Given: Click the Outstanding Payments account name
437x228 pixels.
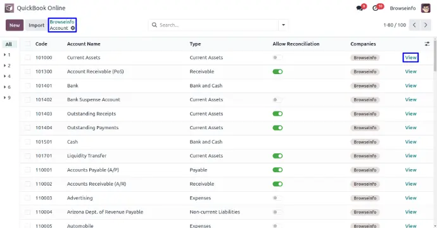Looking at the screenshot, I should [x=93, y=128].
